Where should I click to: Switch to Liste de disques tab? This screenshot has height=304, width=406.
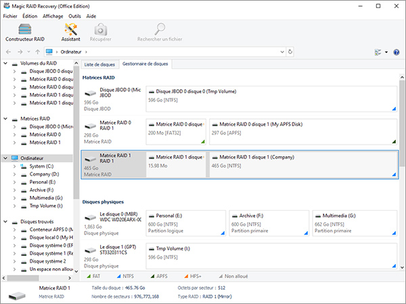click(99, 64)
